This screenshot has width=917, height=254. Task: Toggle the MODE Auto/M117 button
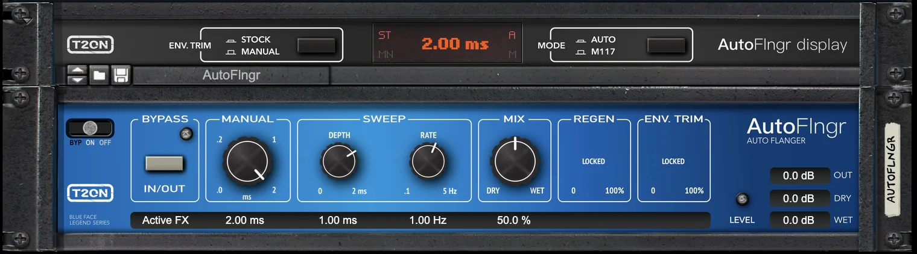click(x=666, y=46)
